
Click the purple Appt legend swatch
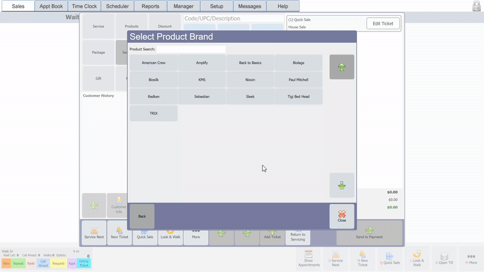[x=72, y=264]
